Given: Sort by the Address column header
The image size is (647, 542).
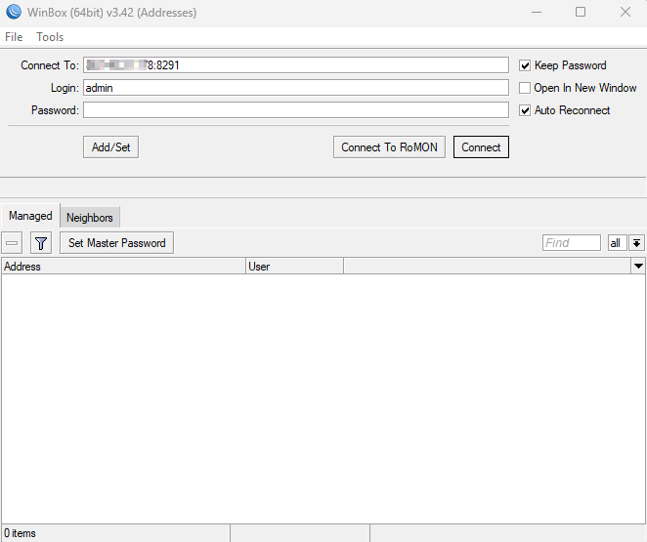Looking at the screenshot, I should click(x=123, y=266).
